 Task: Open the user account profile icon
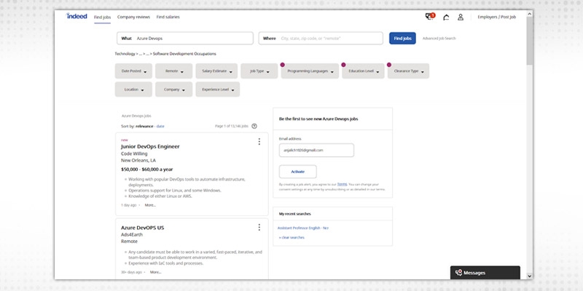(x=460, y=17)
